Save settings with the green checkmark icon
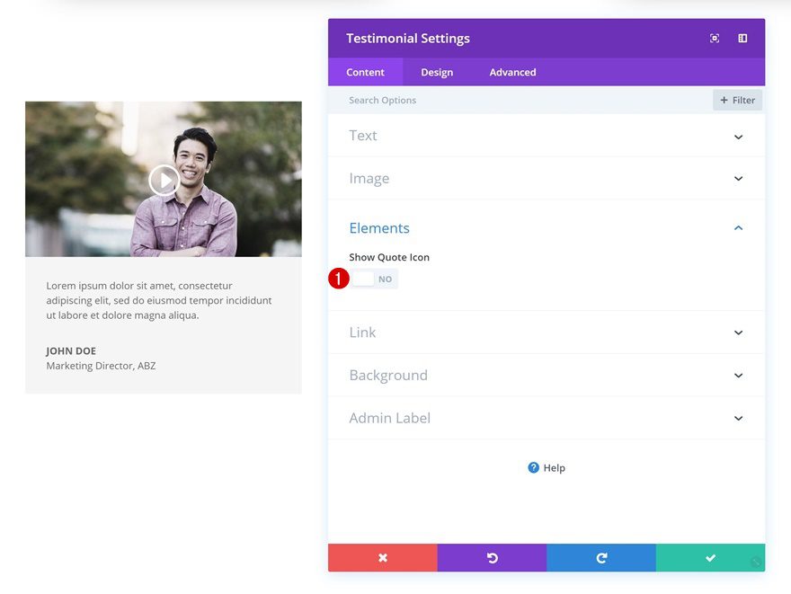The image size is (791, 594). (710, 557)
